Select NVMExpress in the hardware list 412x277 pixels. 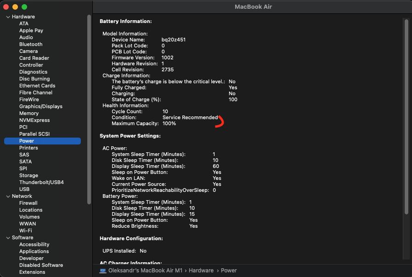pyautogui.click(x=34, y=120)
